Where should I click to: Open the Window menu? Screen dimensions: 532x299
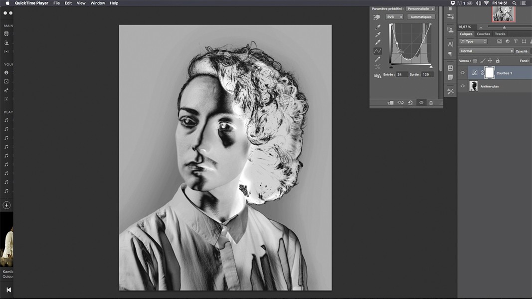[98, 3]
